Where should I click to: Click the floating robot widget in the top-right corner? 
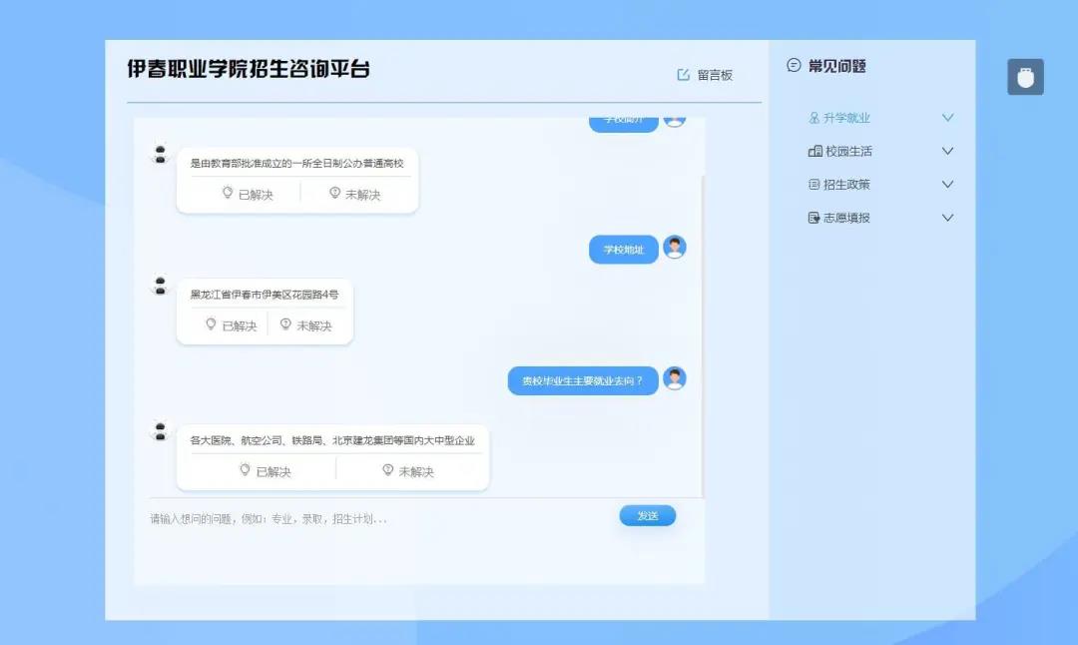pos(1025,77)
